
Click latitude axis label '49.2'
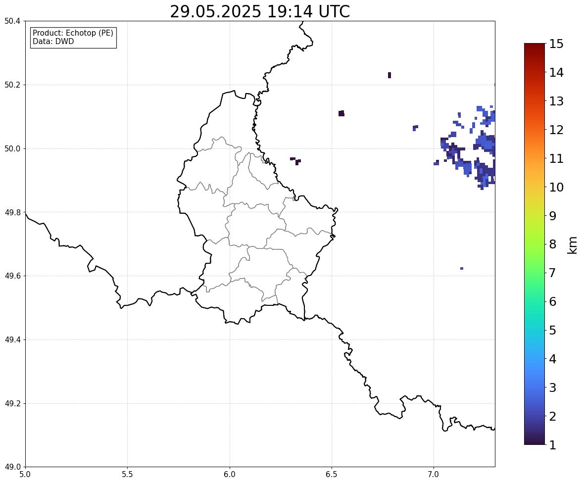coord(12,403)
